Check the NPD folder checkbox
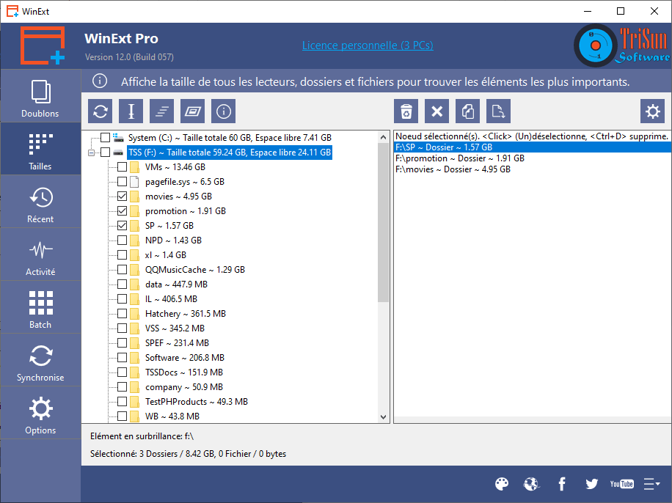This screenshot has width=672, height=503. pyautogui.click(x=122, y=240)
